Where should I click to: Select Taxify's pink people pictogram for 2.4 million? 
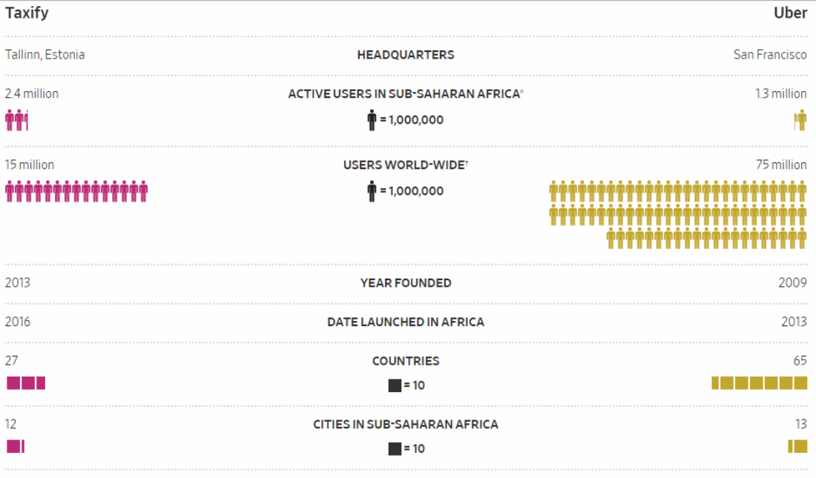pos(16,120)
